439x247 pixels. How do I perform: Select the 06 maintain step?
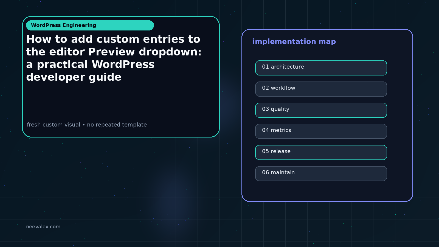(321, 173)
